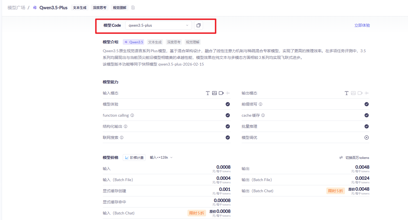Click the checkmark icon in cache 缓存 row
408x220 pixels.
tap(367, 115)
